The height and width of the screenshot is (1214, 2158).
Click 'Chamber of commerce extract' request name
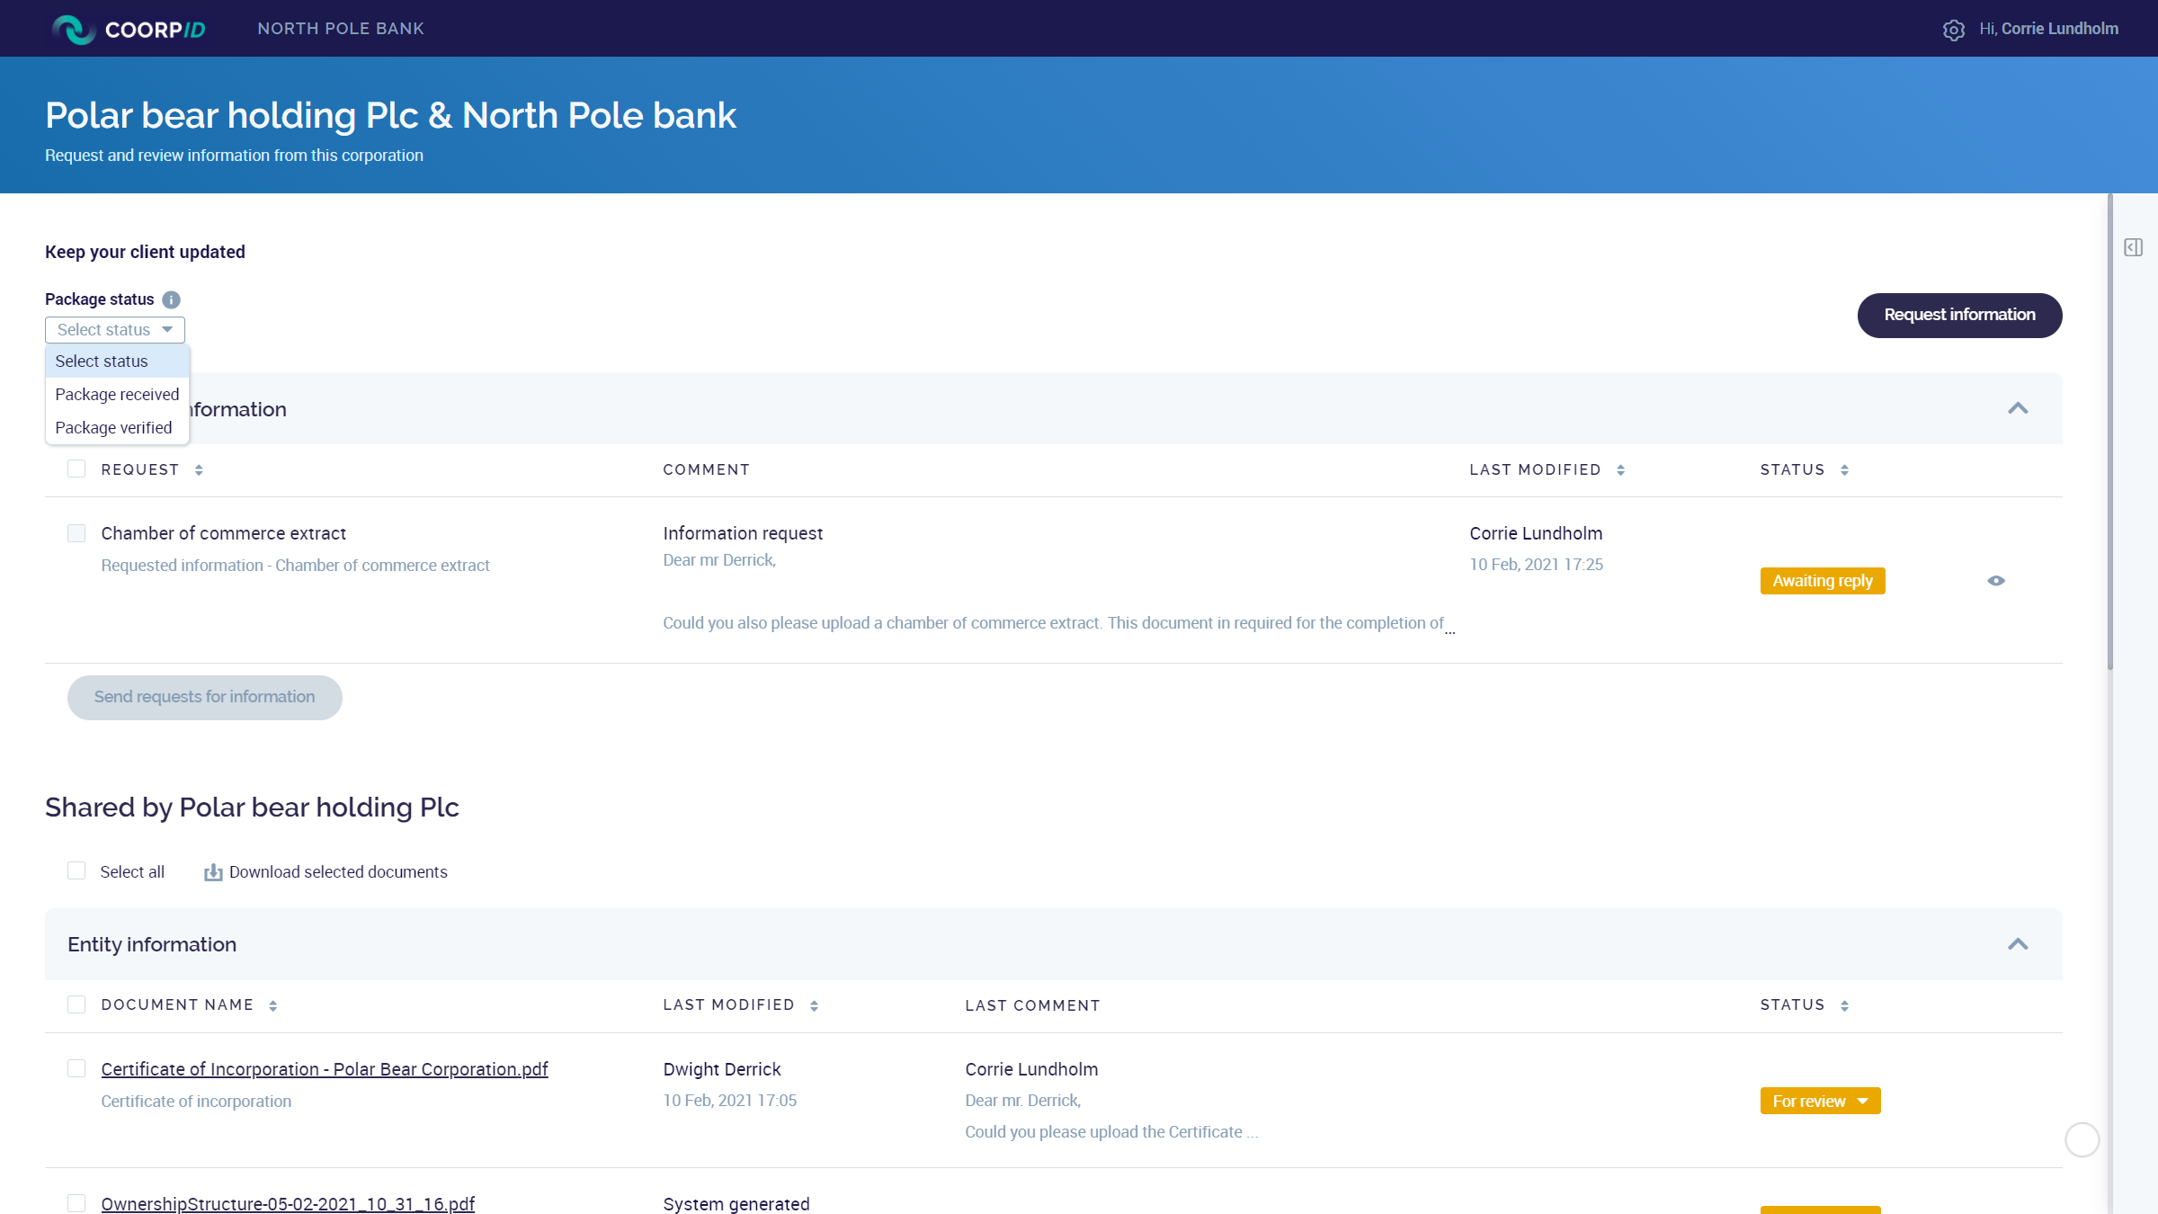223,533
